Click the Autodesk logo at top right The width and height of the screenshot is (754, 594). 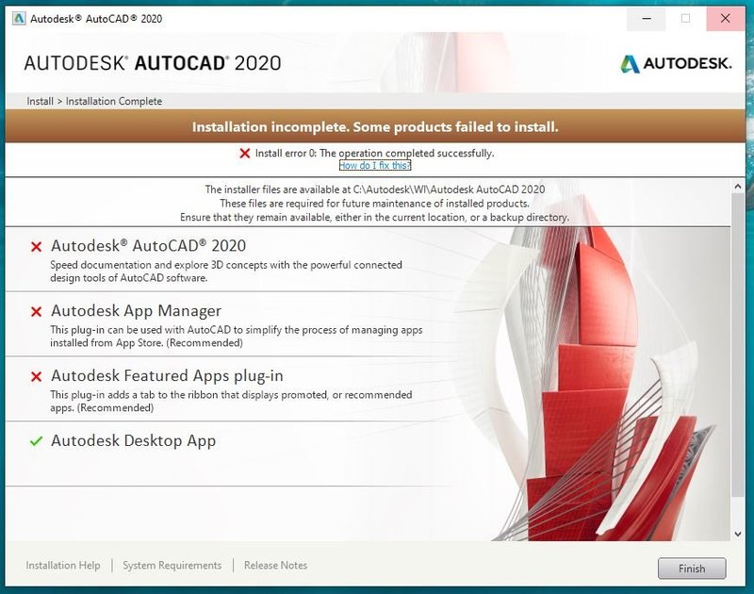point(676,63)
